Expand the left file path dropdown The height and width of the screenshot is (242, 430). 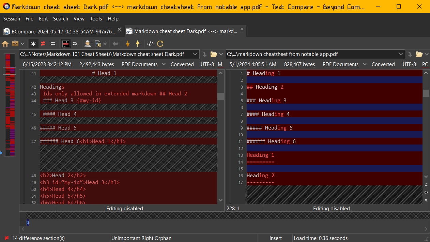click(x=195, y=54)
